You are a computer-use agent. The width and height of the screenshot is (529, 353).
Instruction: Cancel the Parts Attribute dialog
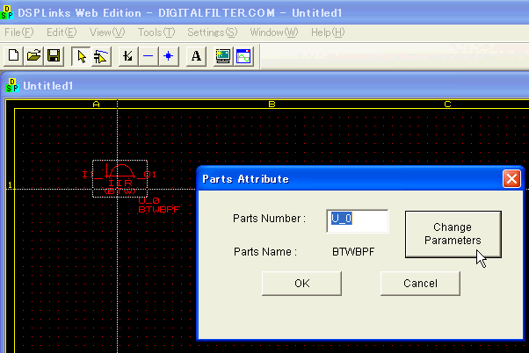[420, 284]
